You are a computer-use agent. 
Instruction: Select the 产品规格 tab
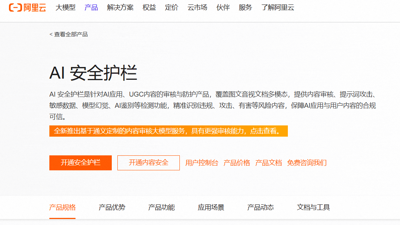point(62,207)
